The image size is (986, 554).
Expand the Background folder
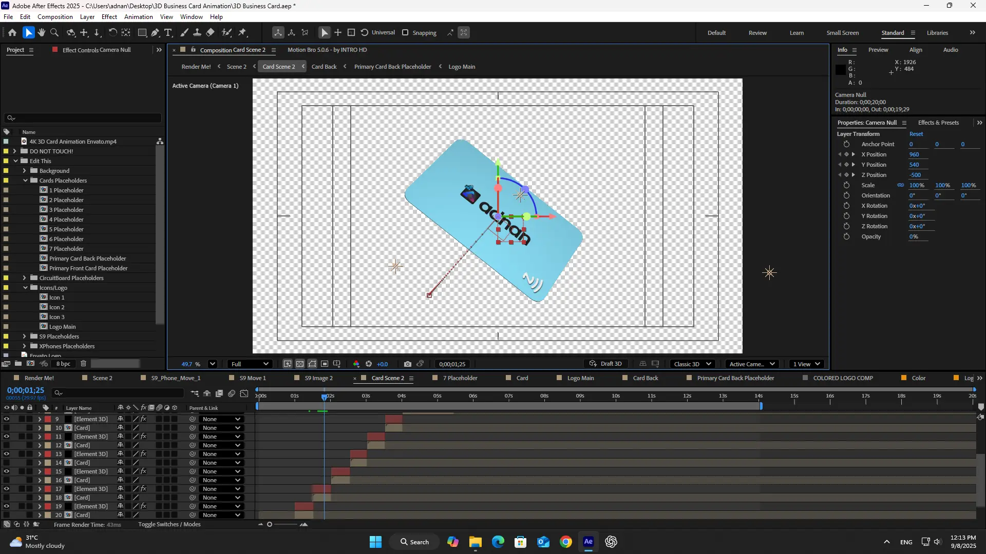pos(24,170)
